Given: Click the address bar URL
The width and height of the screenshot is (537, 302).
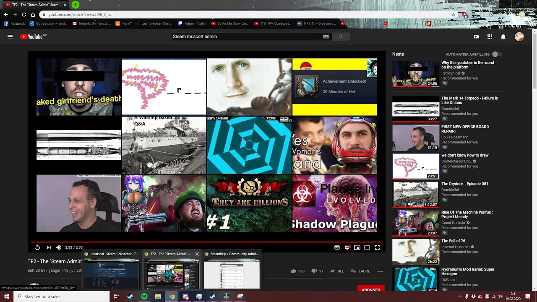Looking at the screenshot, I should click(x=80, y=15).
